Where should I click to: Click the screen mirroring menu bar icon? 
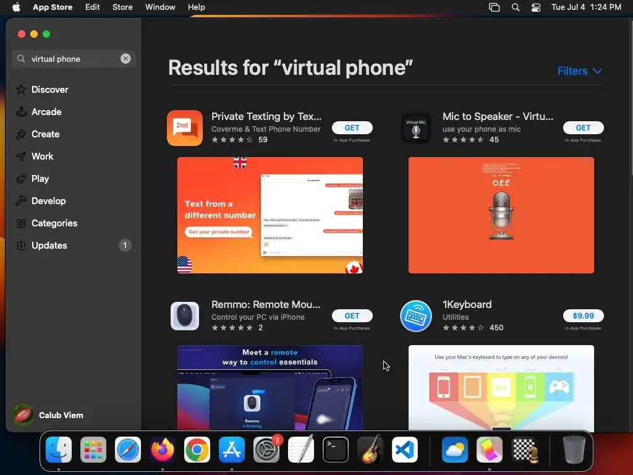coord(494,7)
